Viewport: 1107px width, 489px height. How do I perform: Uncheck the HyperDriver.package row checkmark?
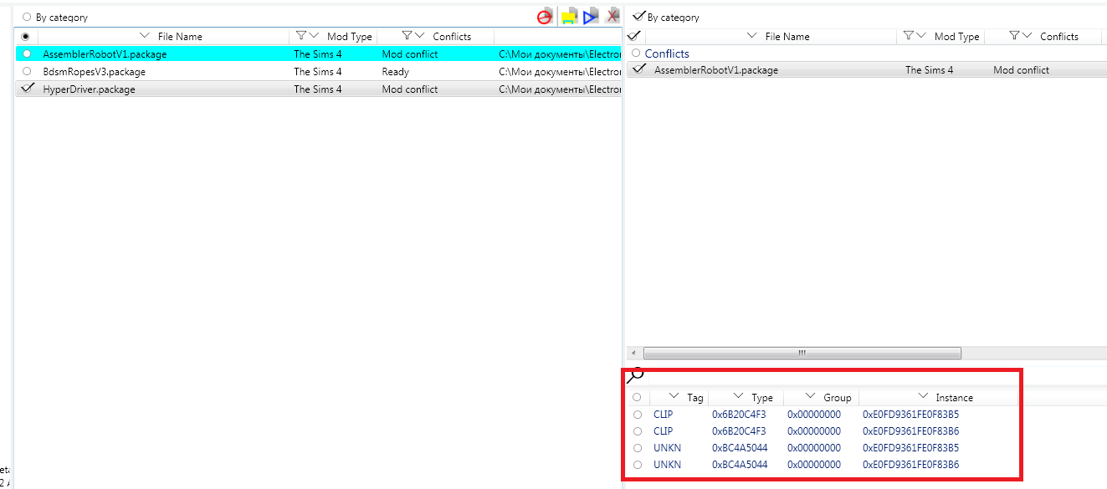tap(28, 88)
